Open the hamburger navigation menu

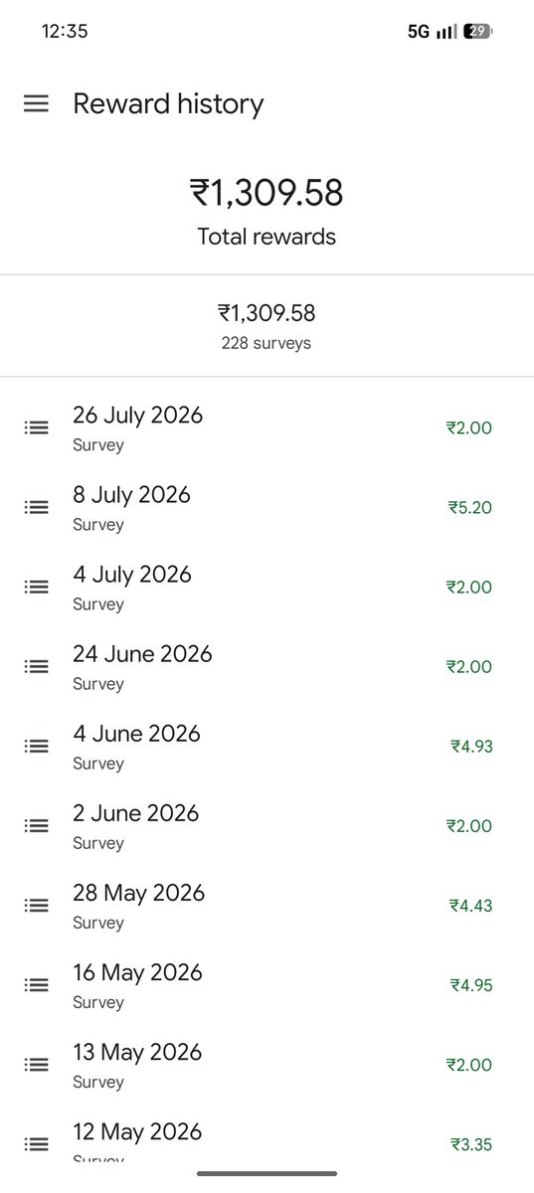click(x=36, y=103)
